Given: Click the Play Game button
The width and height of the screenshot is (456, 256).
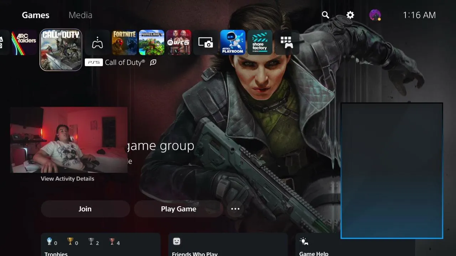Looking at the screenshot, I should pos(178,209).
